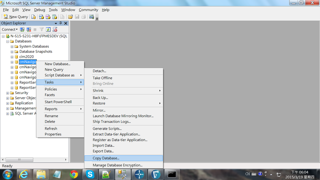
Task: Select the cim2020 database
Action: pyautogui.click(x=27, y=57)
